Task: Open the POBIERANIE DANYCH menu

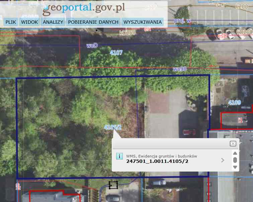Action: coord(93,22)
